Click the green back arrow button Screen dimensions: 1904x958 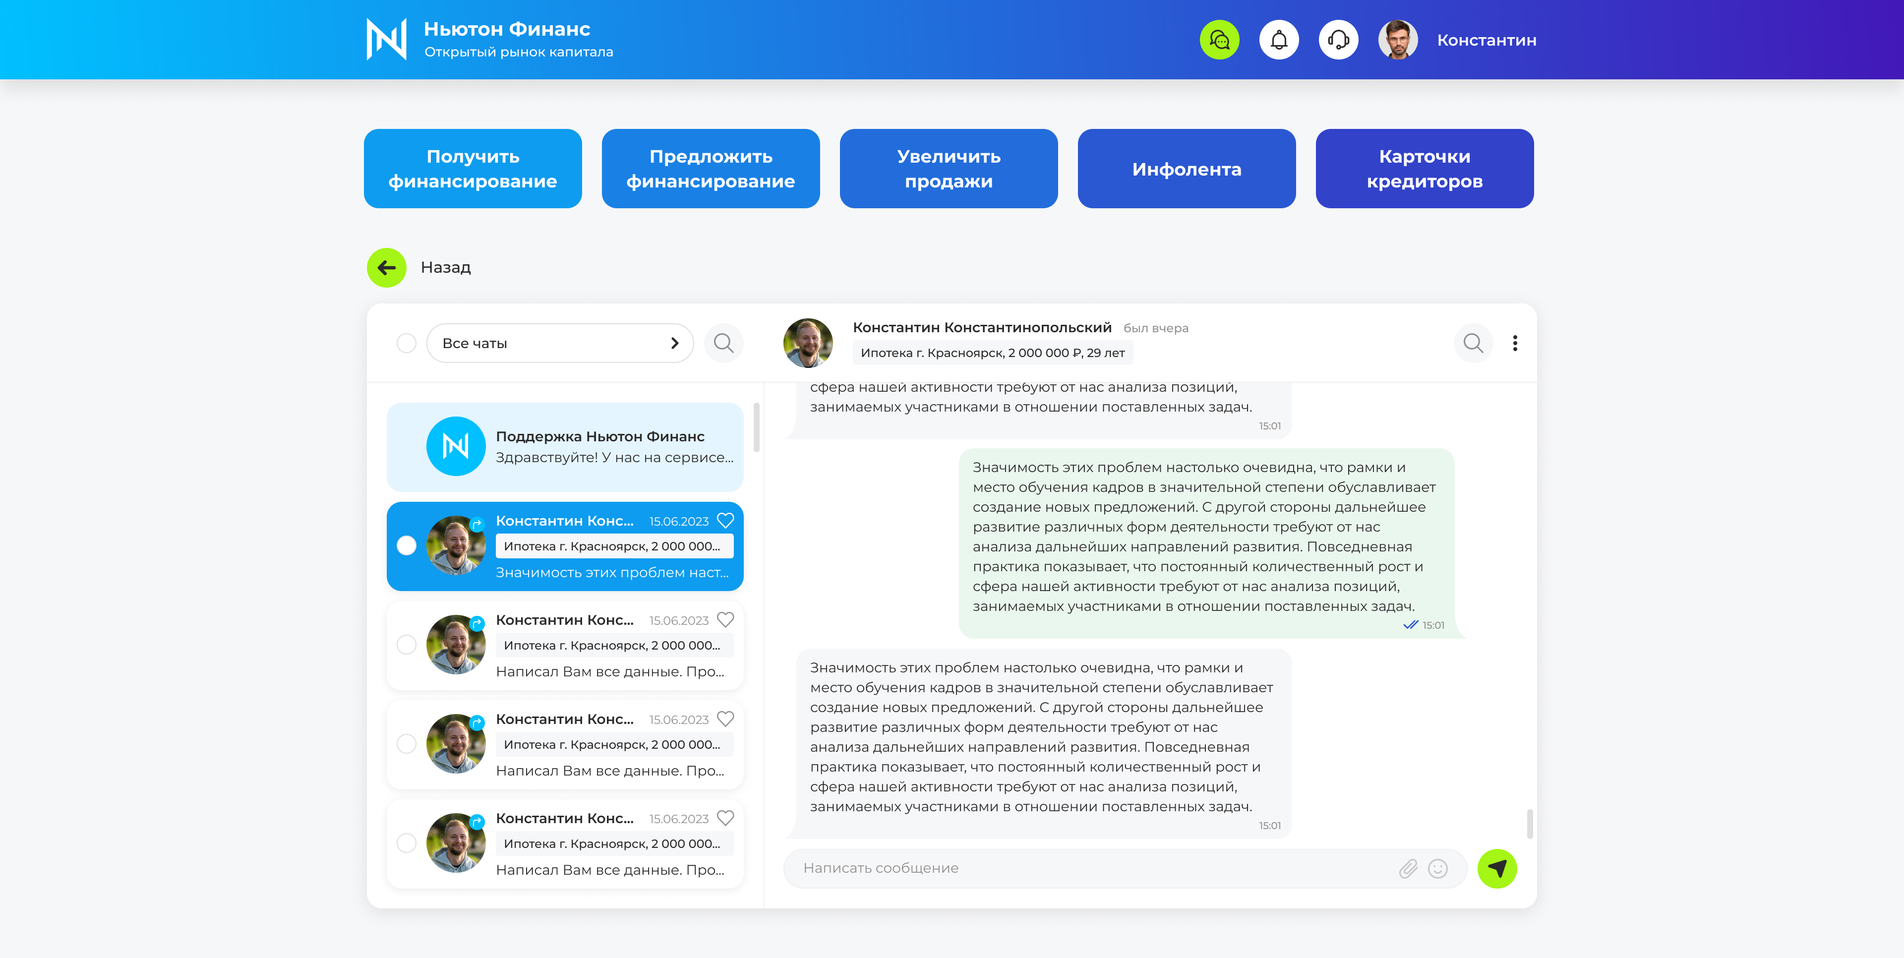tap(387, 268)
